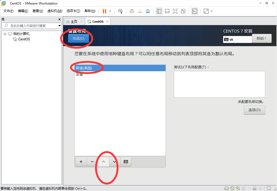Screen dimensions: 277x191
Task: Select CentOS in the library tree
Action: pyautogui.click(x=24, y=39)
